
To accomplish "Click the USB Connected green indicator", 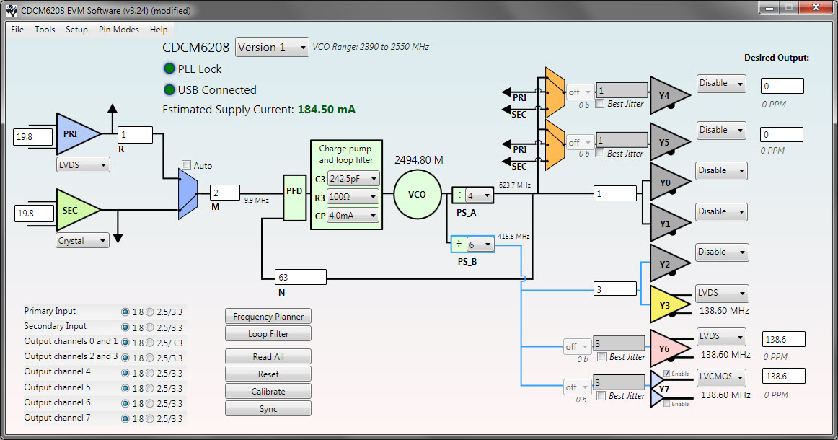I will [x=169, y=89].
